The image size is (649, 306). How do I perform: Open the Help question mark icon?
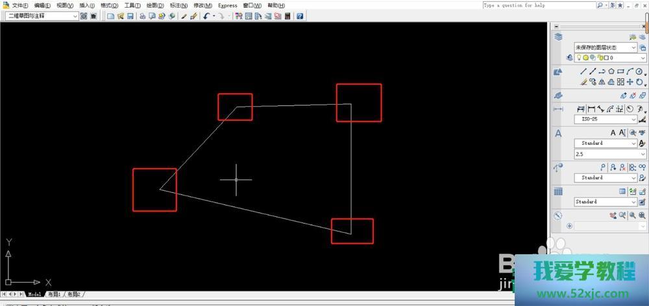[x=300, y=16]
